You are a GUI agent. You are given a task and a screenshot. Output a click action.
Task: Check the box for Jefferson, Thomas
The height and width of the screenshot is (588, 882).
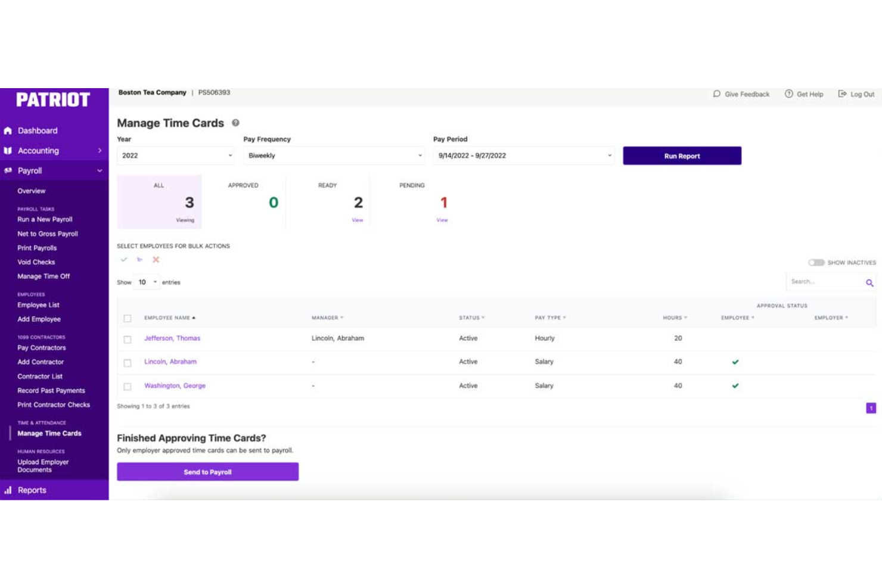(128, 340)
